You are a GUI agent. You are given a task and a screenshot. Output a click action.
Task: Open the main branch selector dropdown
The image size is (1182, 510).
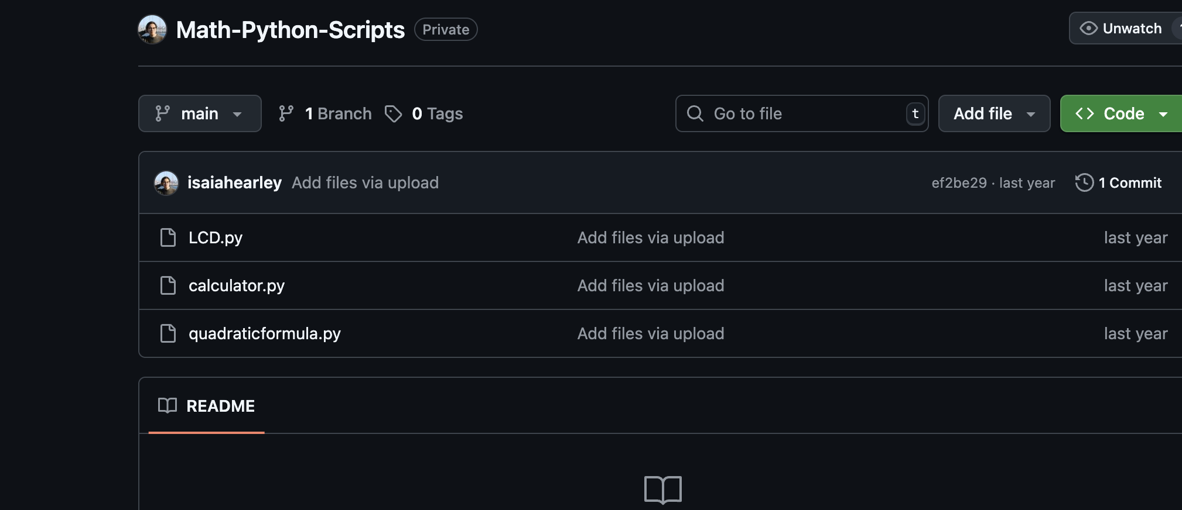point(200,113)
